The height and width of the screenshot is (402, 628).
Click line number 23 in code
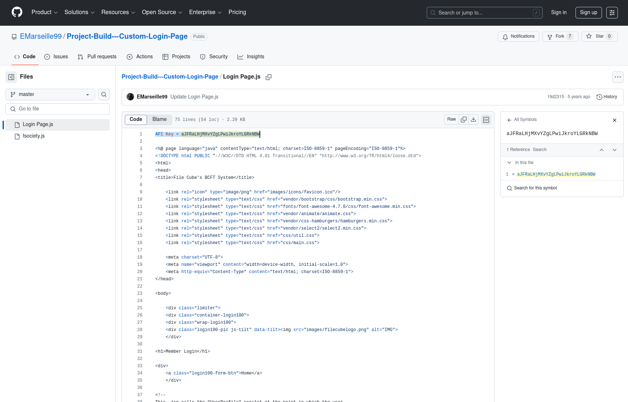click(x=140, y=294)
